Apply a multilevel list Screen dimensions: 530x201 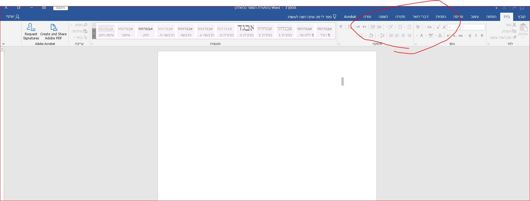pos(390,27)
